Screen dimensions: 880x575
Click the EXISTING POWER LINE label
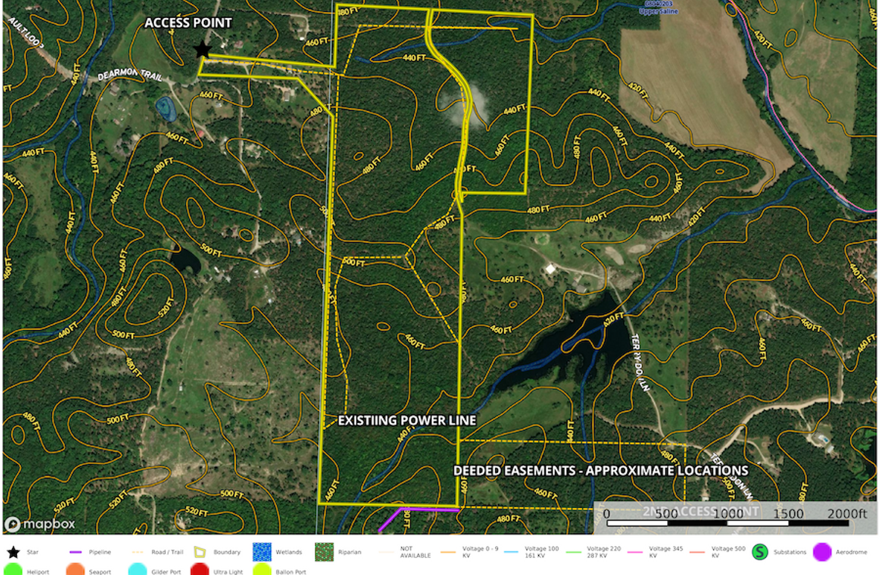click(406, 421)
